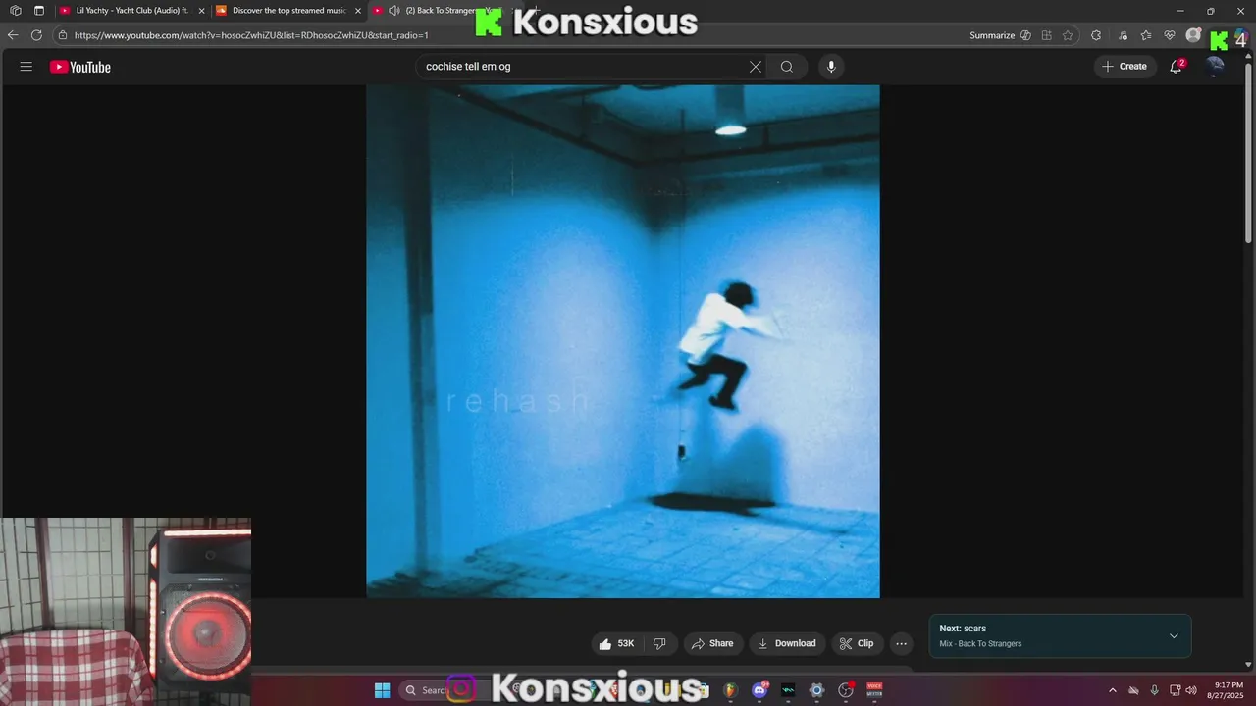The height and width of the screenshot is (706, 1256).
Task: Open the music note toolbar icon
Action: tap(1124, 35)
